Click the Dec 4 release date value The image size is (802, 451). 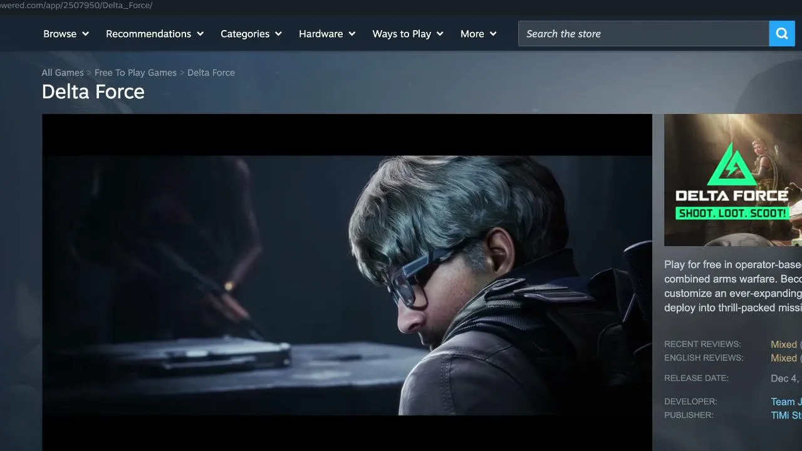(x=786, y=378)
